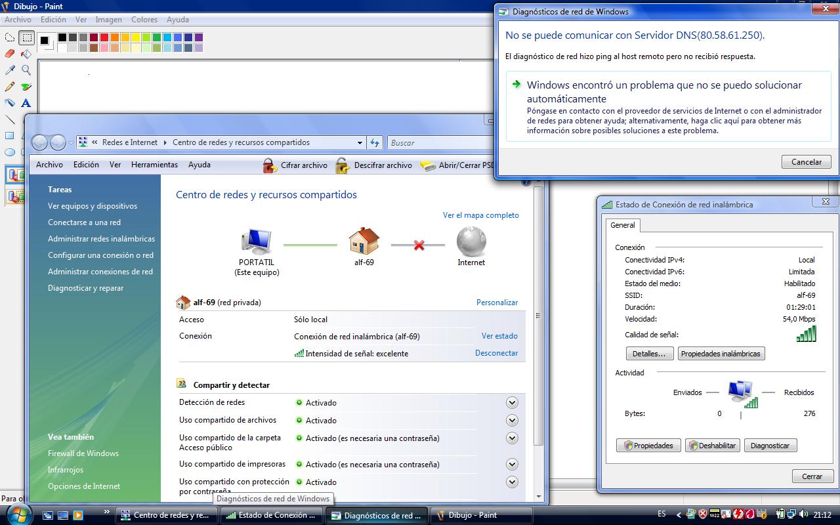Viewport: 840px width, 525px height.
Task: Open the Ver el mapa completo link
Action: point(480,215)
